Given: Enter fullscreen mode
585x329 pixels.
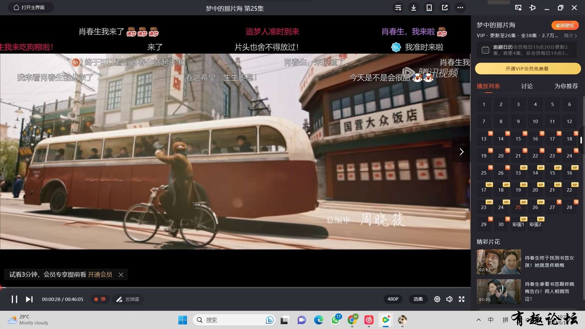Looking at the screenshot, I should 462,299.
